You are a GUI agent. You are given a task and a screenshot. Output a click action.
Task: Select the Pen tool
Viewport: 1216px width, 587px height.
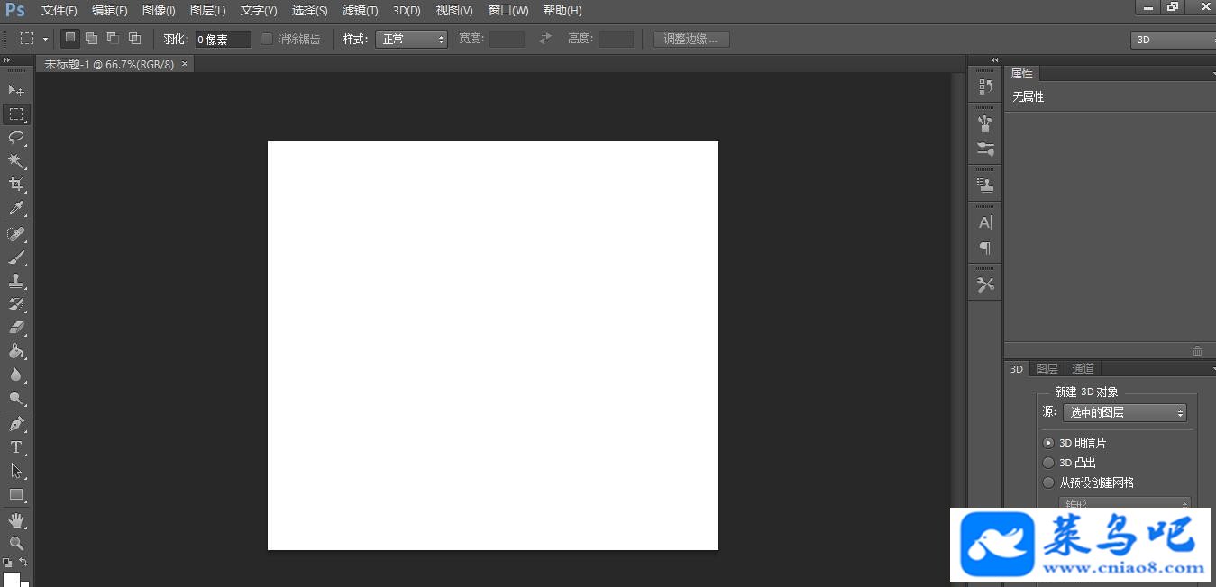pyautogui.click(x=16, y=423)
